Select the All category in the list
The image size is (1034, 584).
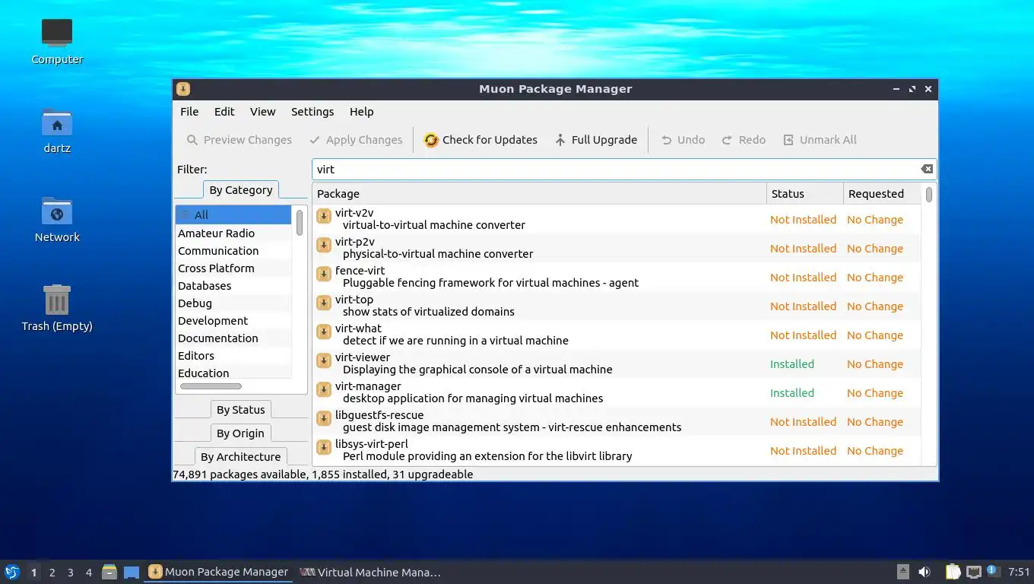(x=233, y=215)
